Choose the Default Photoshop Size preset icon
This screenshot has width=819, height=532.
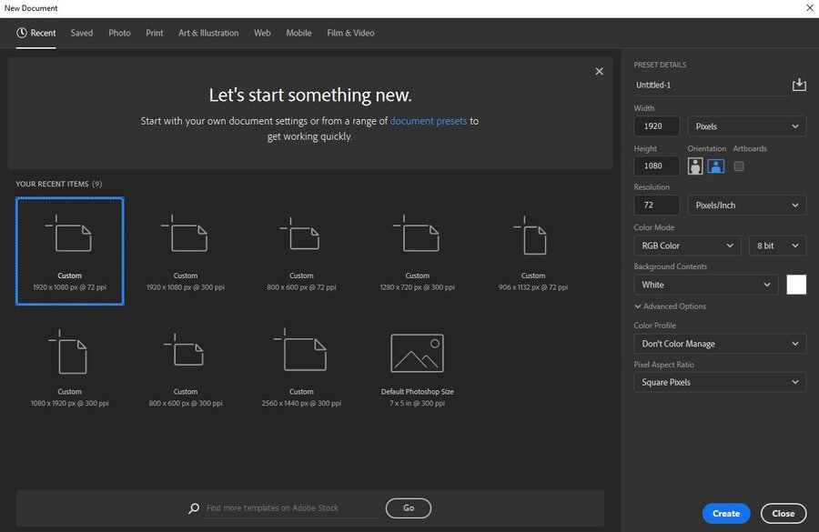(417, 353)
